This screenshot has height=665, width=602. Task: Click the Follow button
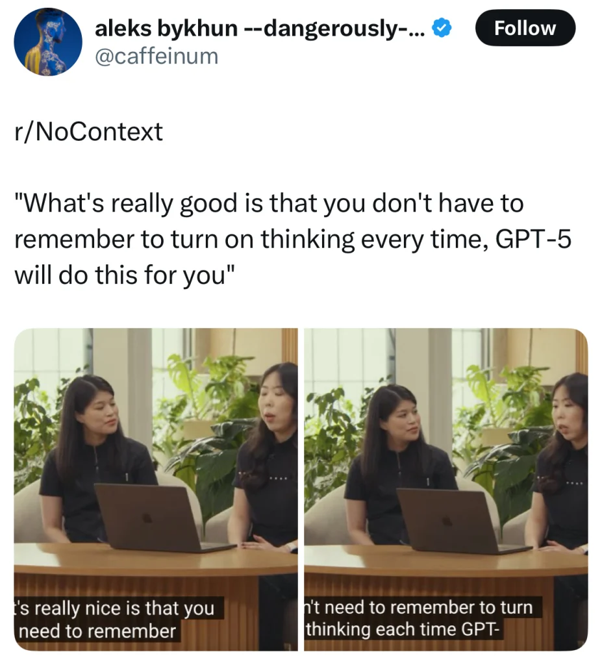coord(525,28)
